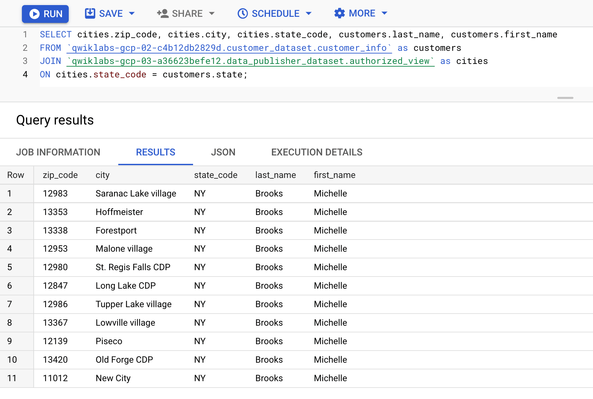Click the MORE gear icon

(x=340, y=13)
